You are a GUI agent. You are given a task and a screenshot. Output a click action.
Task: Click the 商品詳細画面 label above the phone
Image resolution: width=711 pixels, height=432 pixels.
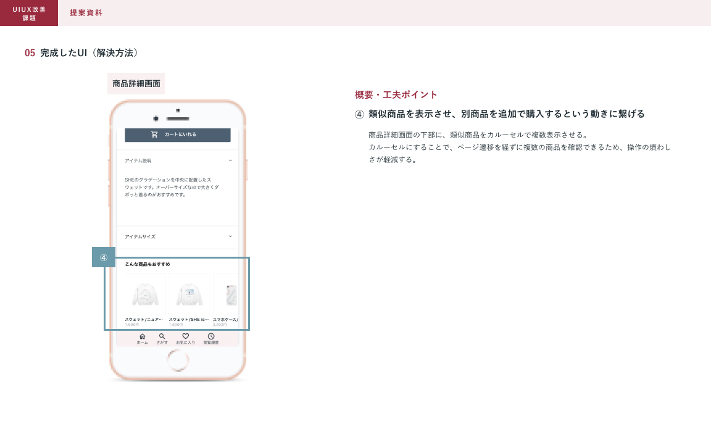pos(136,83)
